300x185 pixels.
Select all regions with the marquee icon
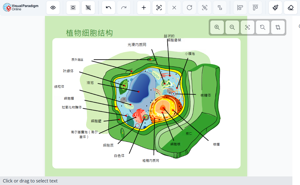click(x=73, y=8)
